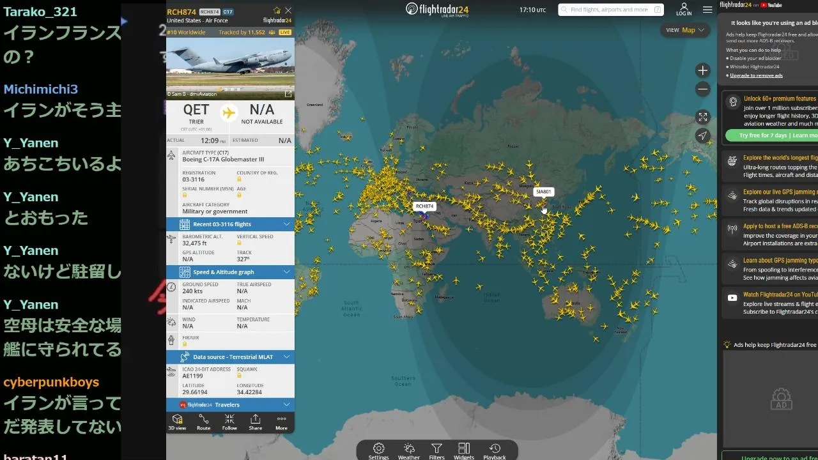Open the Log In account icon
Screen dimensions: 818x460
[684, 9]
